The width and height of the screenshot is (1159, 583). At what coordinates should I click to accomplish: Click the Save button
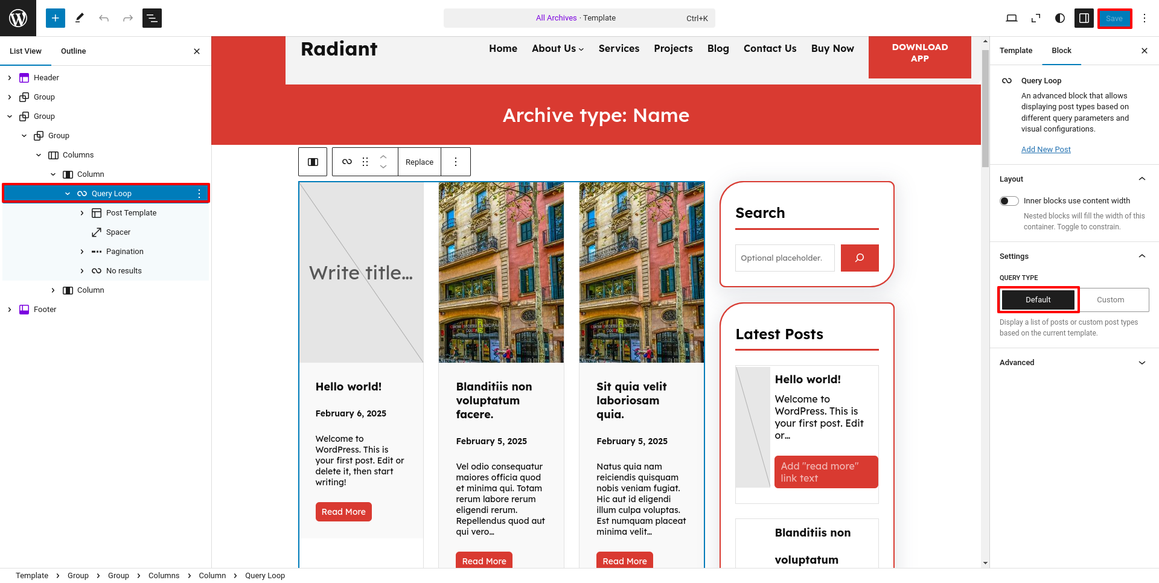(1114, 18)
